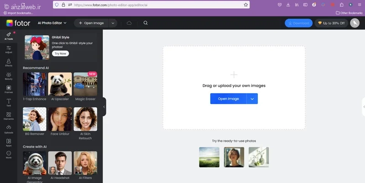The width and height of the screenshot is (365, 183).
Task: Open the Frames tool
Action: [x=9, y=89]
